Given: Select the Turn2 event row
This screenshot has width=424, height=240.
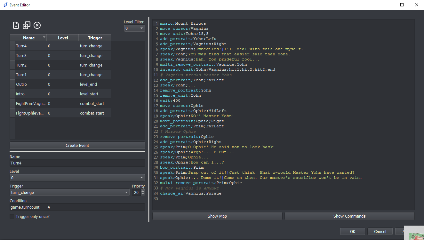Looking at the screenshot, I should click(x=60, y=65).
